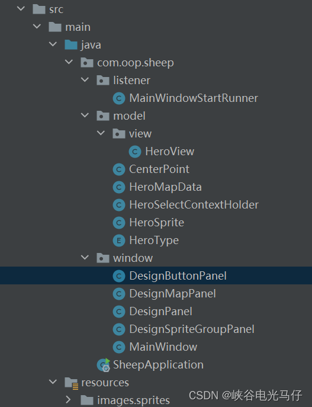
Task: Collapse the java folder chevron
Action: pos(53,44)
